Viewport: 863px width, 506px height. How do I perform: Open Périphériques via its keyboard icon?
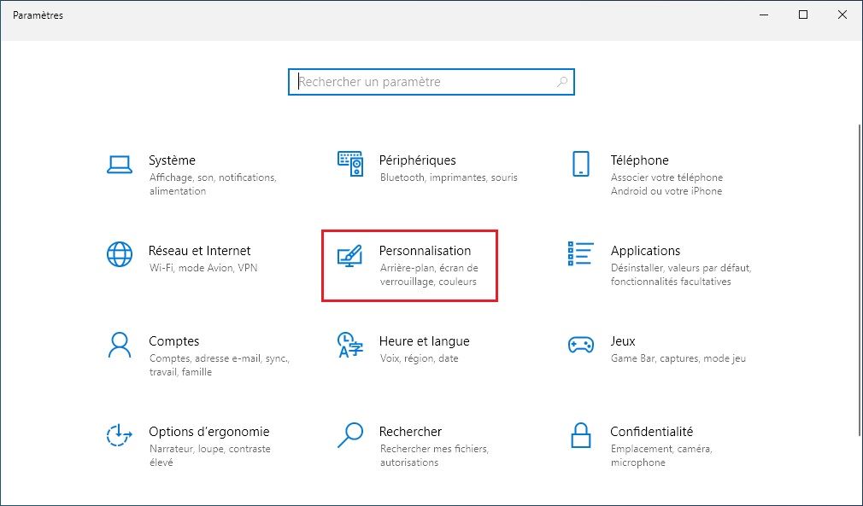coord(350,164)
